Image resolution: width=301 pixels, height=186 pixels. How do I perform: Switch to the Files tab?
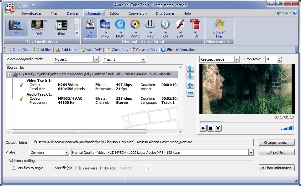pyautogui.click(x=54, y=13)
